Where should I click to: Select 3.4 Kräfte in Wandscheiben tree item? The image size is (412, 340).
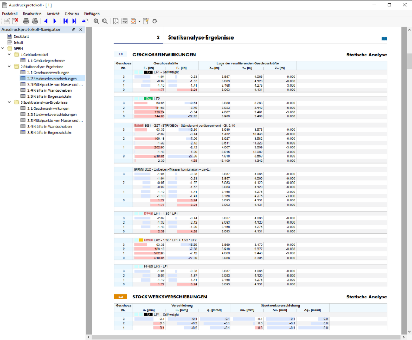pyautogui.click(x=49, y=127)
